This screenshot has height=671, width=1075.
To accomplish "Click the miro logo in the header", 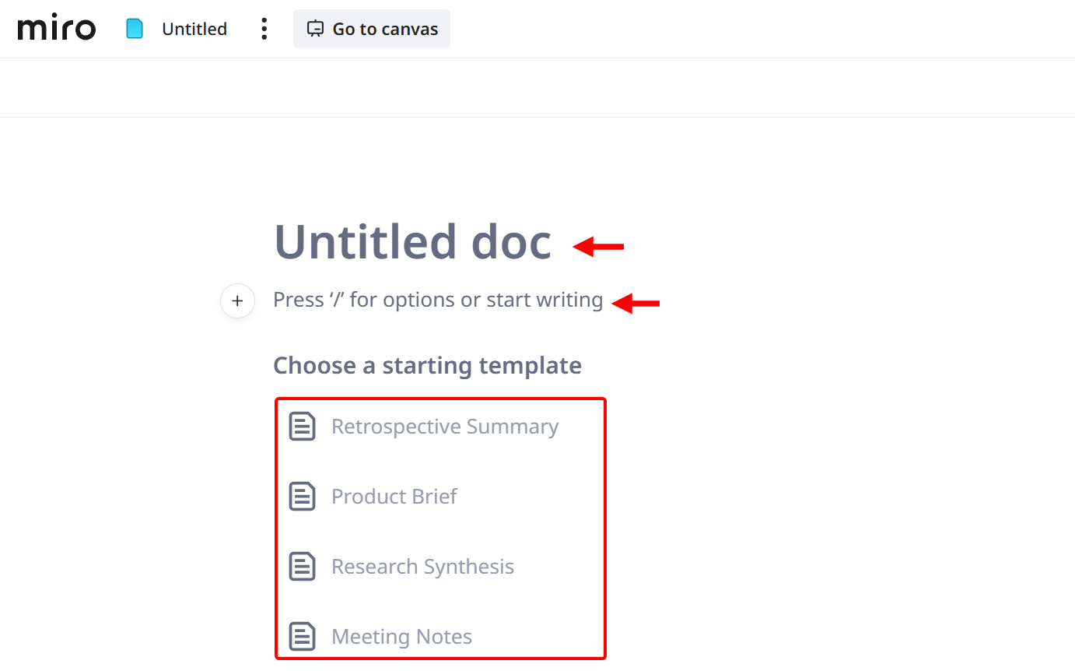I will coord(56,28).
